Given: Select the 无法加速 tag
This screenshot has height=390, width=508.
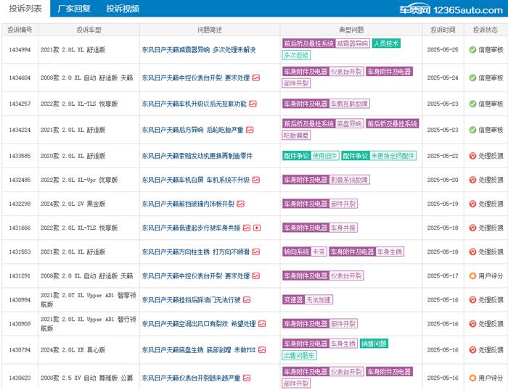Looking at the screenshot, I should pos(319,299).
